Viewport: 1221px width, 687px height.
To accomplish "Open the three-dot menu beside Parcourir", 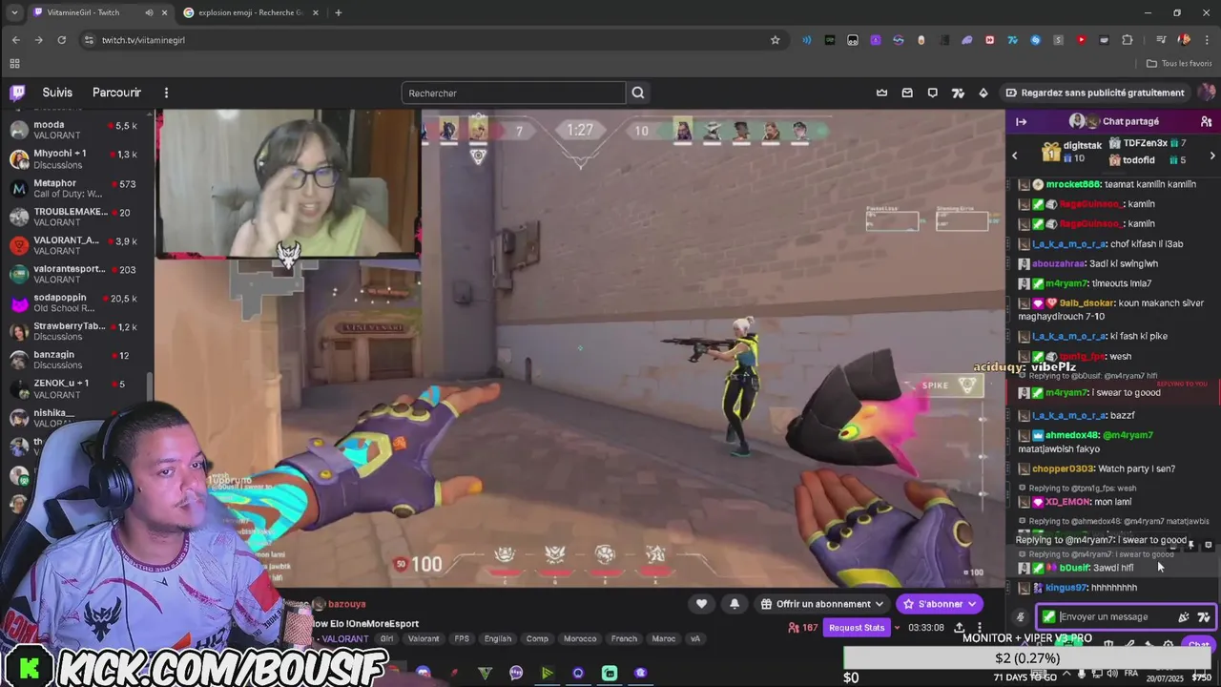I will tap(166, 93).
